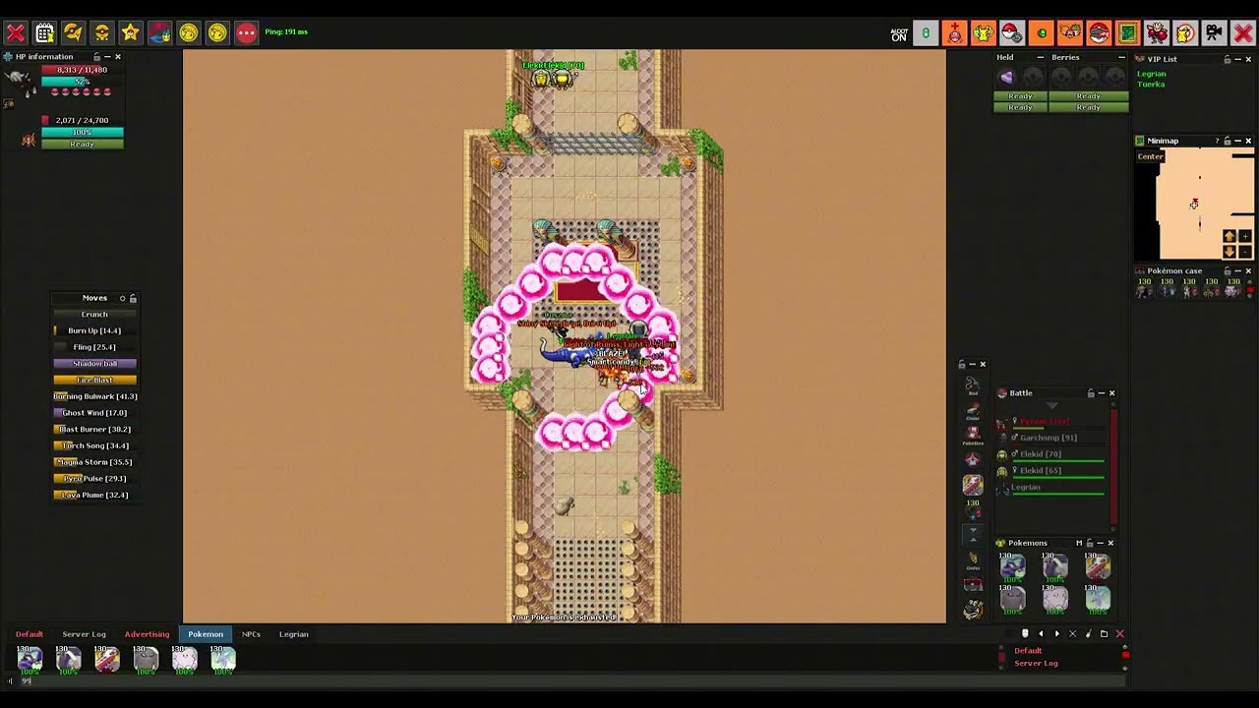The image size is (1259, 708).
Task: Toggle the Pokémon case panel lock
Action: (x=1228, y=271)
